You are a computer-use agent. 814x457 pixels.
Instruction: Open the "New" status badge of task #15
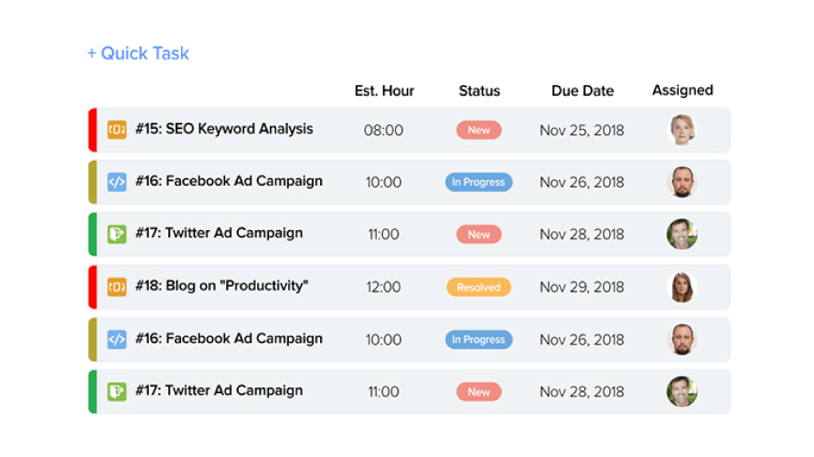point(478,130)
